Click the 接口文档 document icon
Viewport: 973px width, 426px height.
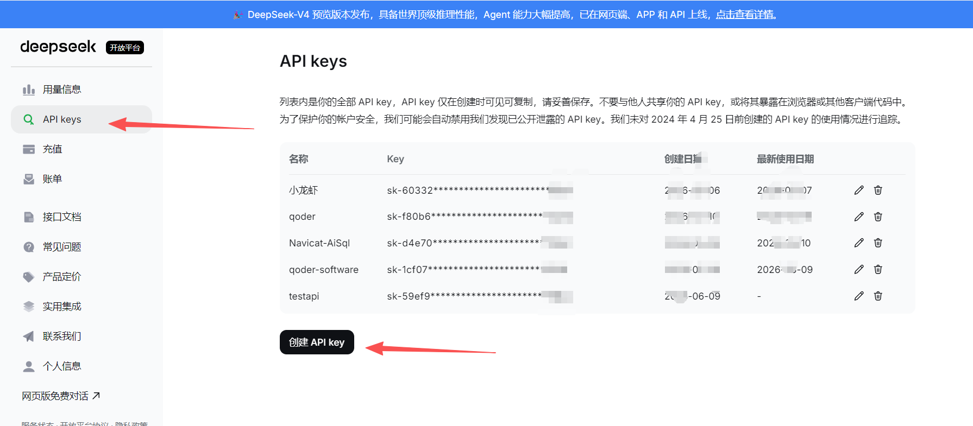[x=29, y=217]
